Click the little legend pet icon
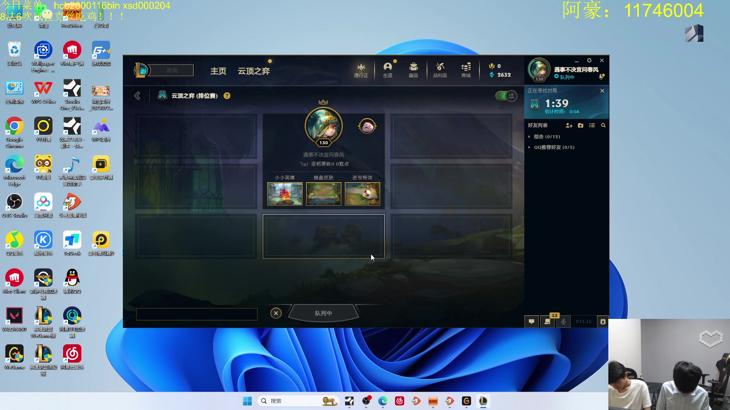Image resolution: width=730 pixels, height=410 pixels. [367, 126]
